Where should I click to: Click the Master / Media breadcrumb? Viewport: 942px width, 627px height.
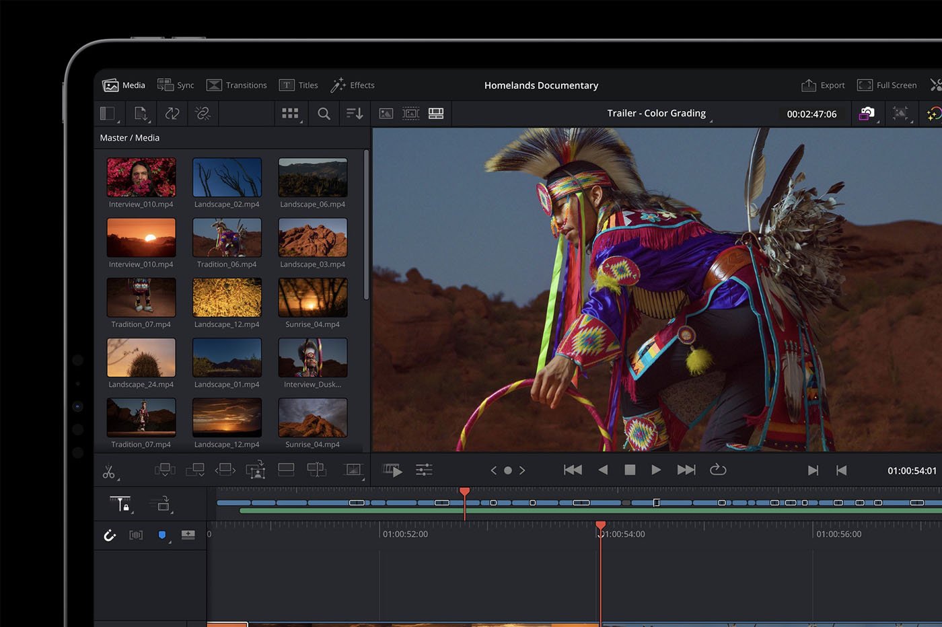pyautogui.click(x=130, y=138)
